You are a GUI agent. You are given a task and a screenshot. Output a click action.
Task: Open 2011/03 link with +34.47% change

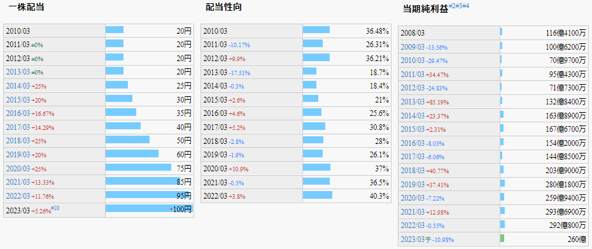point(412,75)
